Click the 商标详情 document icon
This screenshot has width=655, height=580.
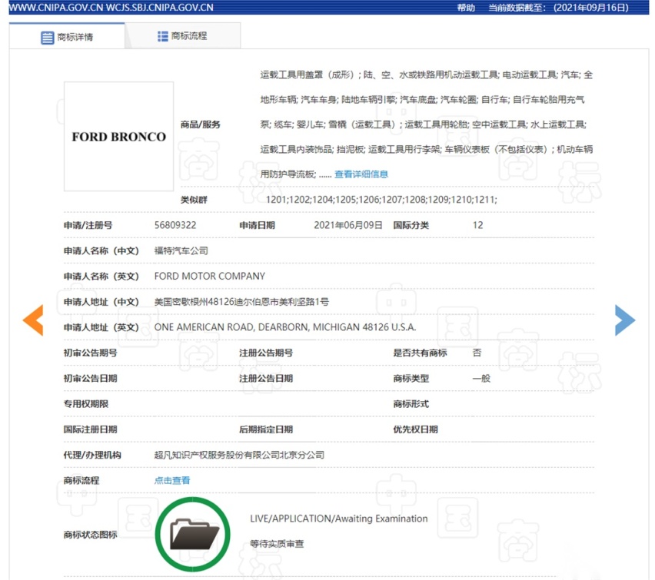tap(47, 38)
